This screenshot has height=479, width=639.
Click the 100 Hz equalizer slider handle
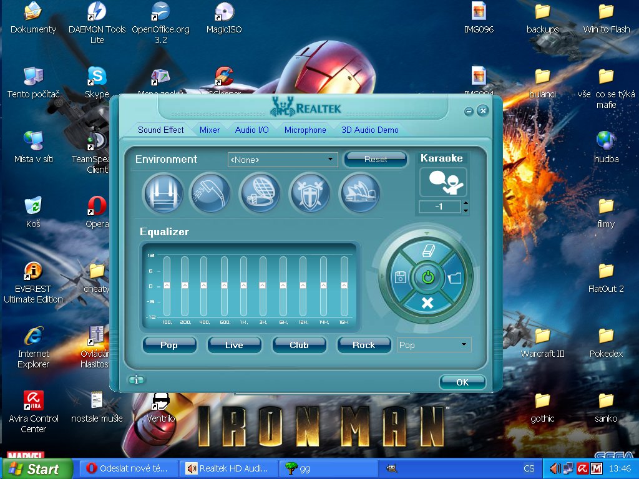click(167, 286)
